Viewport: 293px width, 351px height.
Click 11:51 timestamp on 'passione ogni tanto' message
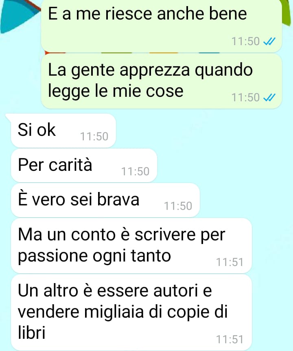[x=230, y=262]
